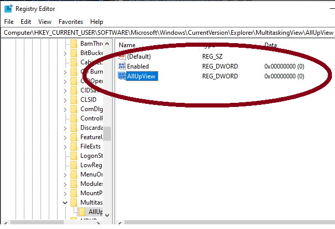The width and height of the screenshot is (335, 229).
Task: Expand the BitBucke tree node
Action: (x=65, y=53)
